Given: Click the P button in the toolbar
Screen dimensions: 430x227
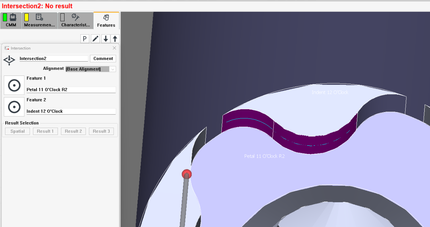Looking at the screenshot, I should click(x=85, y=39).
